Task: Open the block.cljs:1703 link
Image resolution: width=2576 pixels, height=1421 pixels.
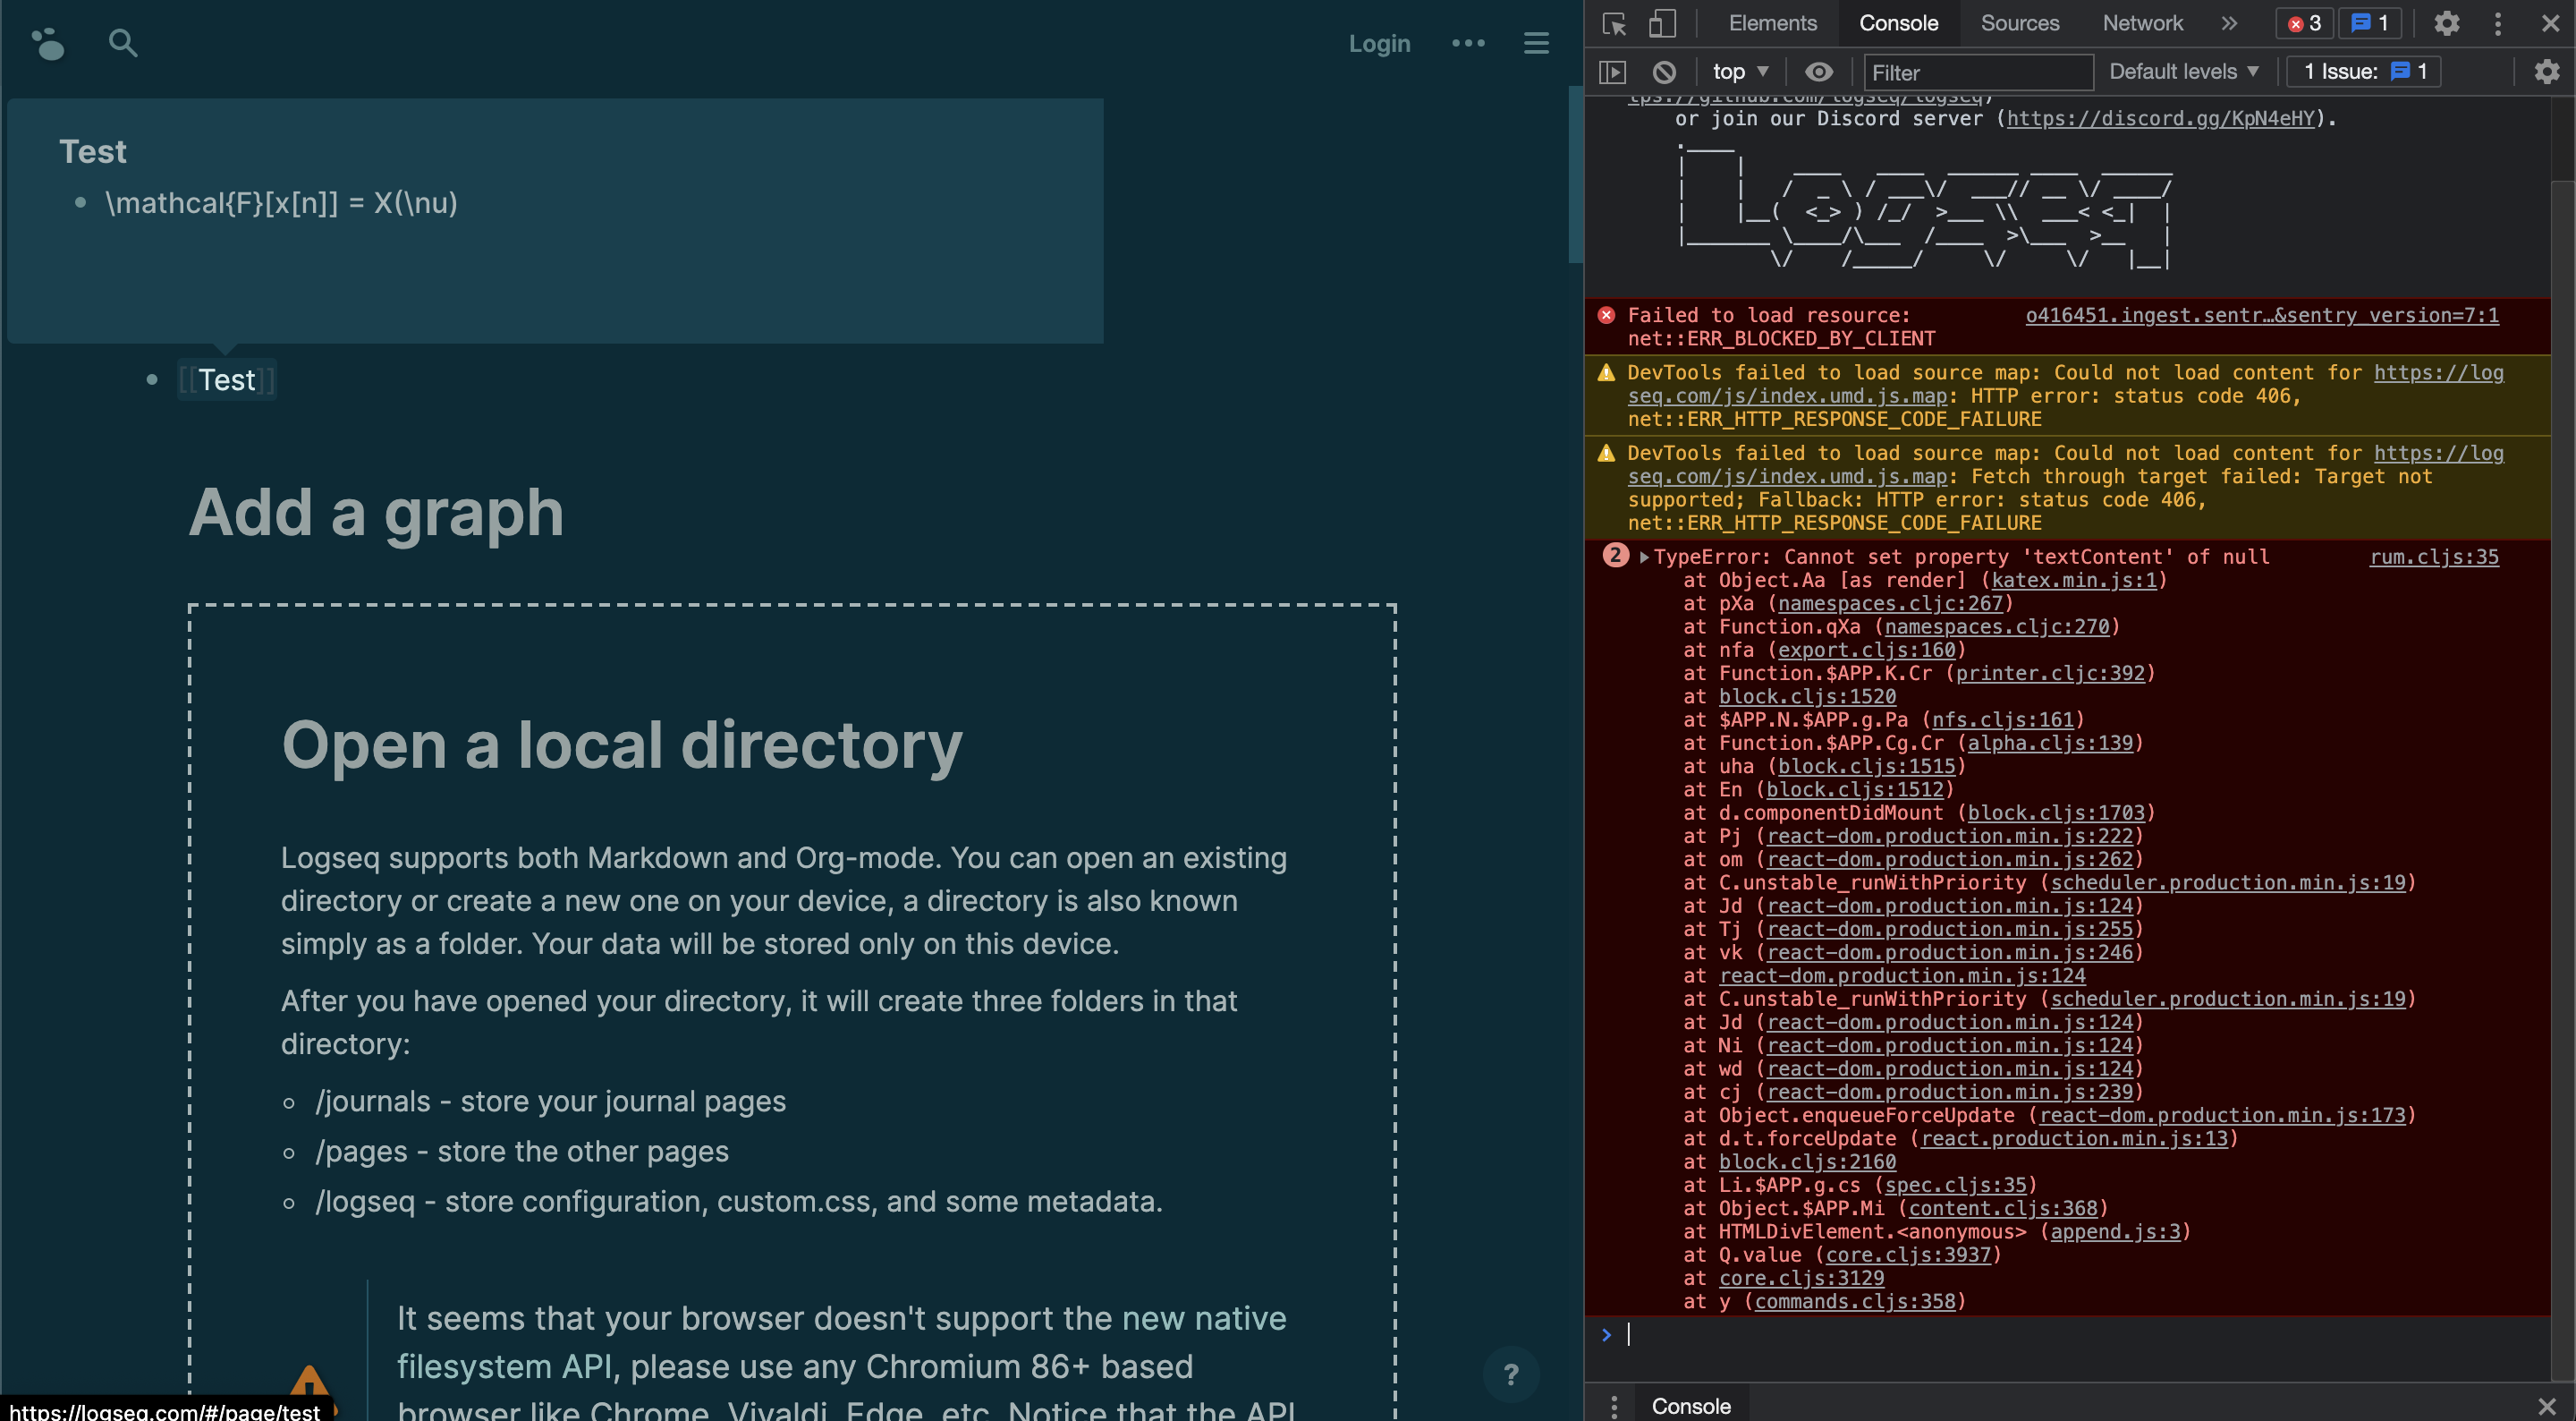Action: [x=2056, y=813]
